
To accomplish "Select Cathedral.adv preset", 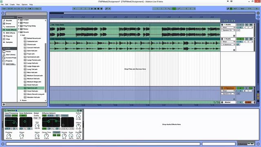I will pos(32,41).
